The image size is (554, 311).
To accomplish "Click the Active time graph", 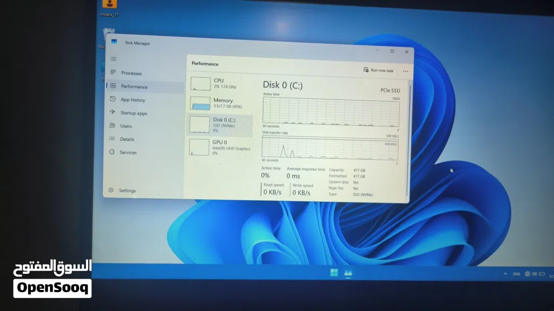I will coord(331,112).
